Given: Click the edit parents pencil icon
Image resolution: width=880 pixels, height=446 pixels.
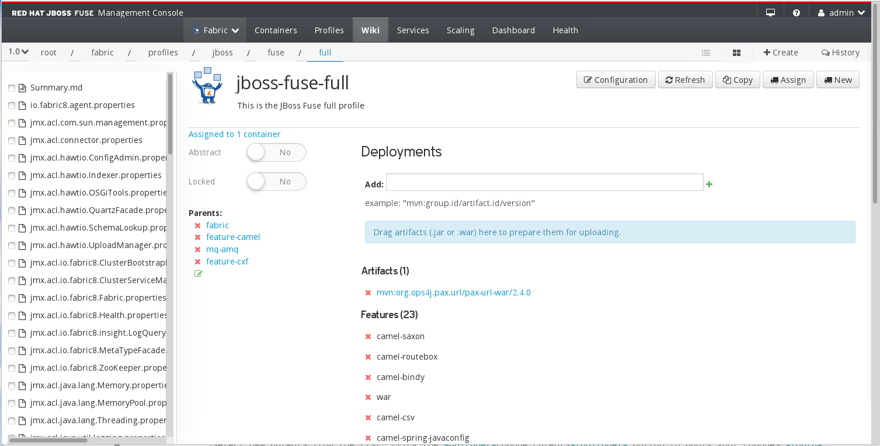Looking at the screenshot, I should pyautogui.click(x=199, y=273).
